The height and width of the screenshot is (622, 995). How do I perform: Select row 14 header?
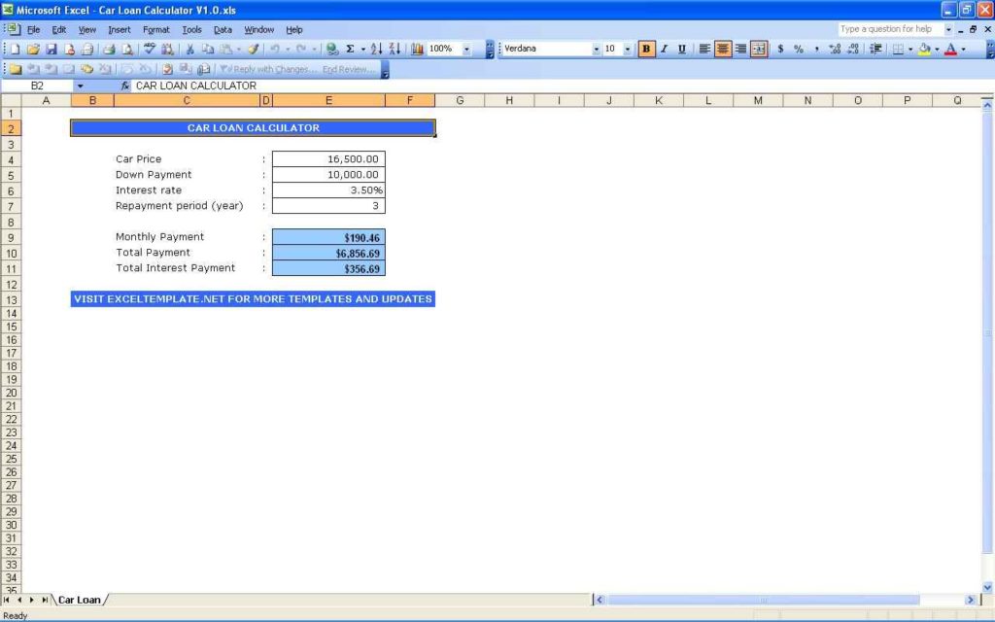click(x=11, y=314)
